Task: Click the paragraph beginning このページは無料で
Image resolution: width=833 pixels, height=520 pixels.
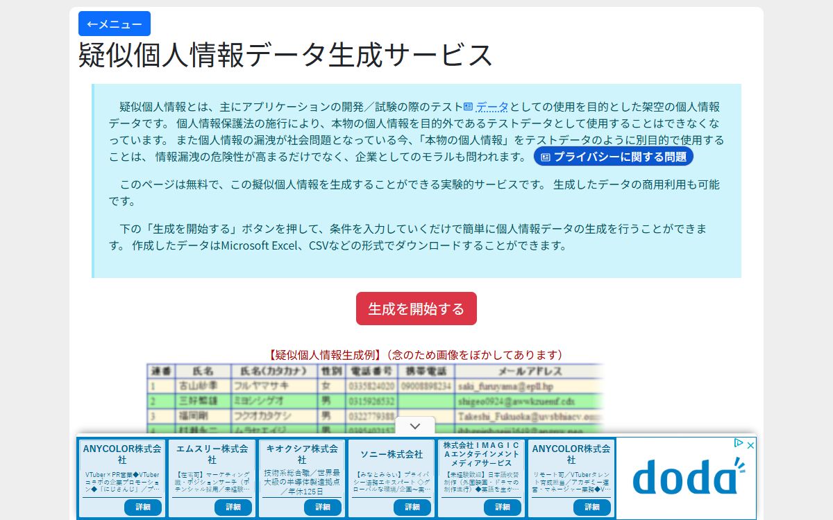Action: [414, 193]
